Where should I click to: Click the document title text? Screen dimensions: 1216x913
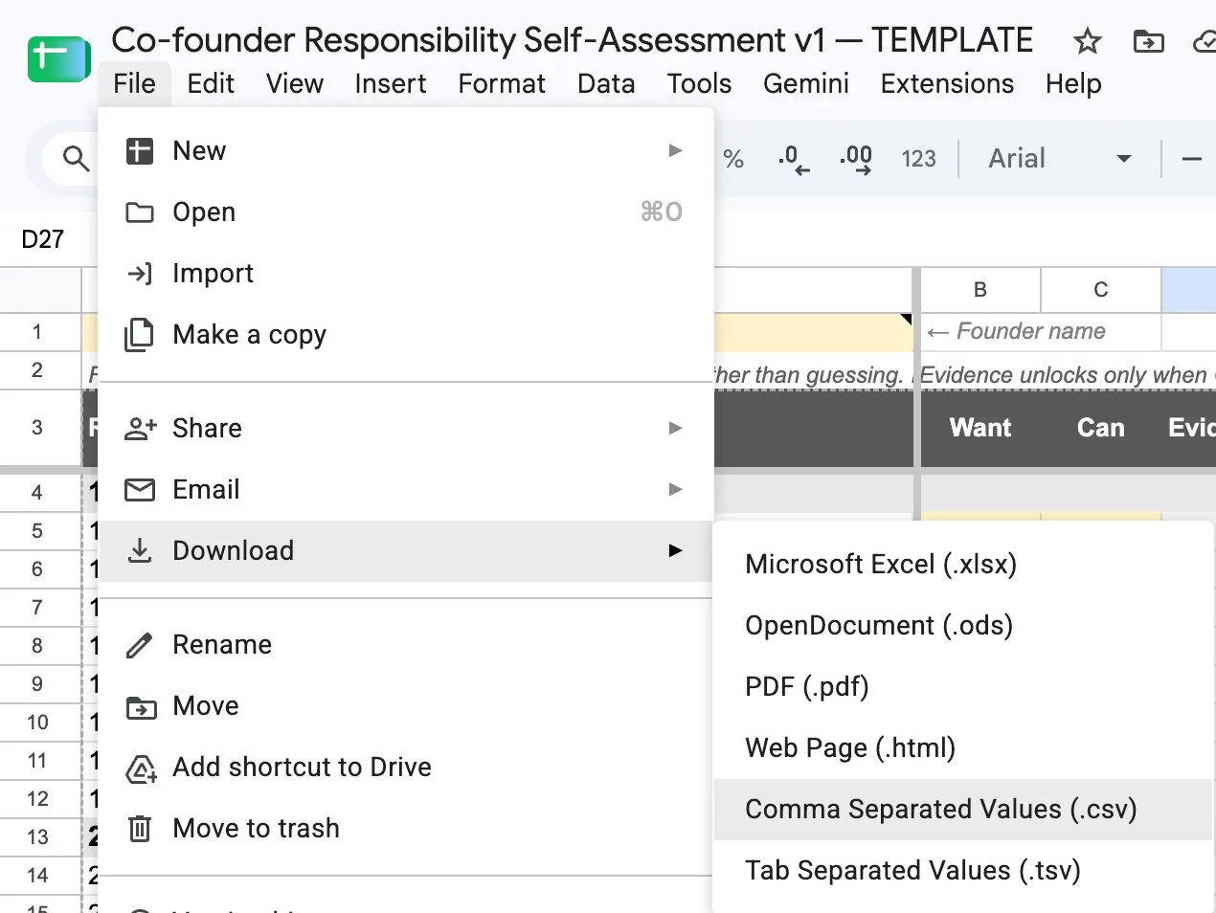tap(572, 40)
